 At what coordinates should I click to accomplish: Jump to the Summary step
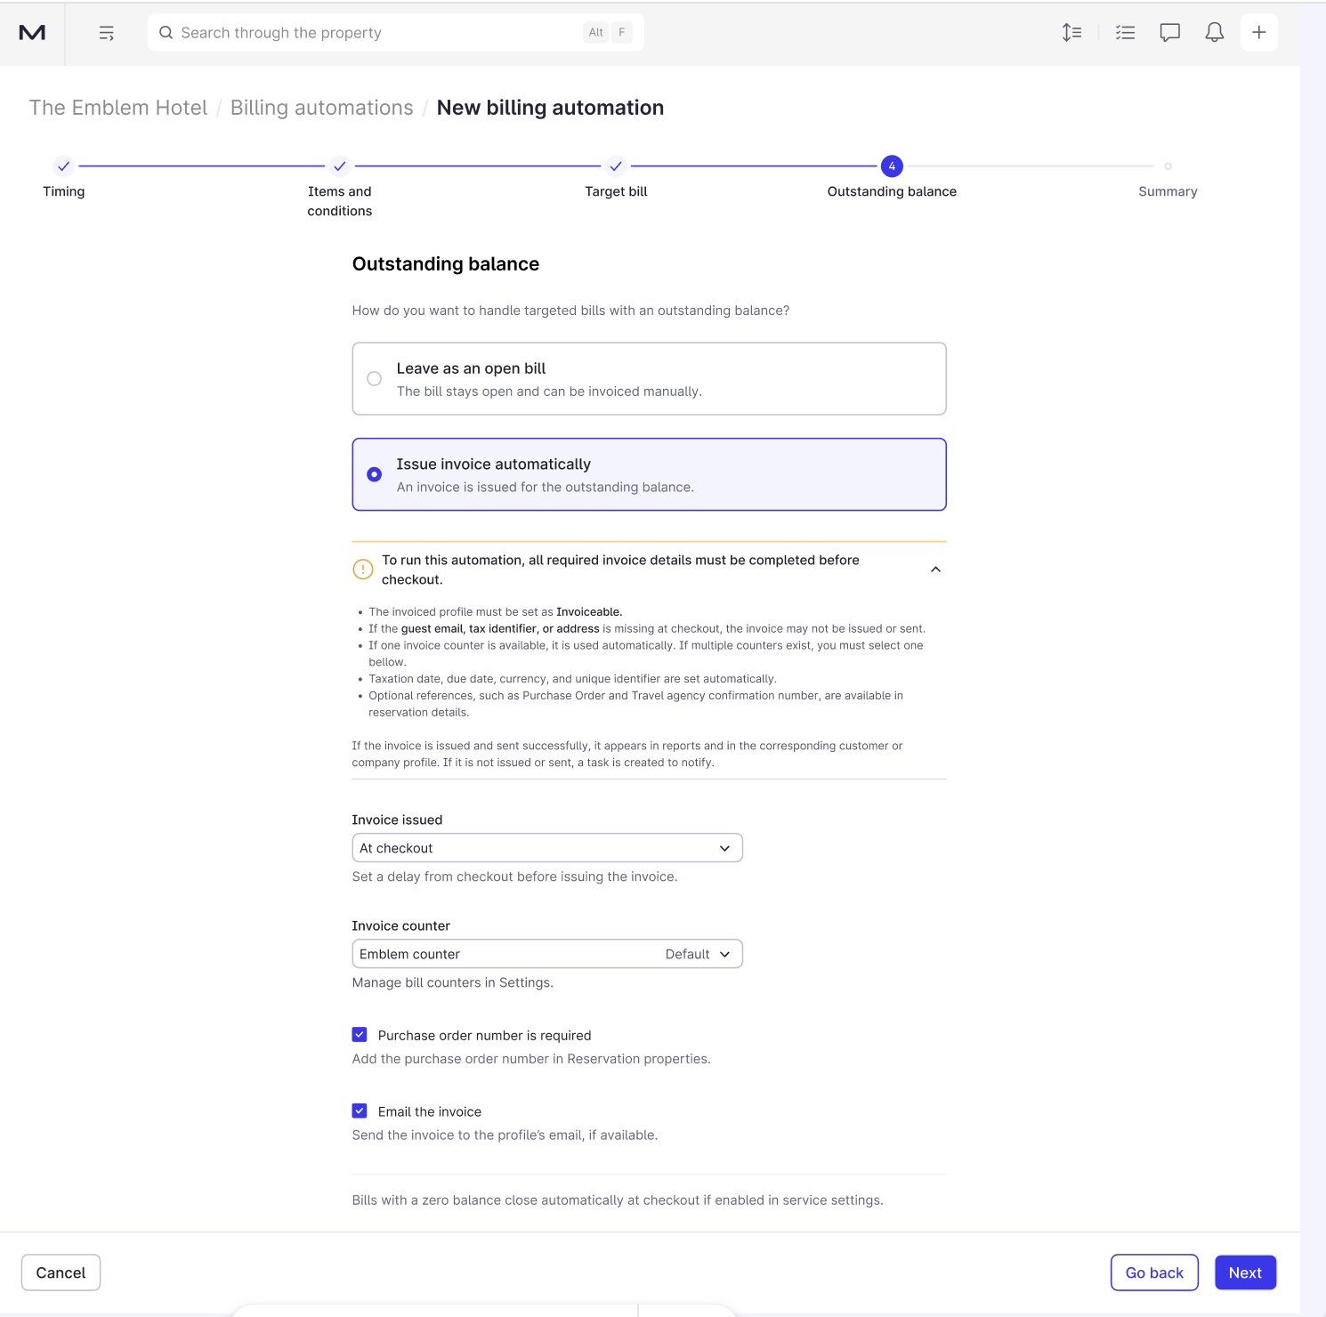(x=1168, y=181)
